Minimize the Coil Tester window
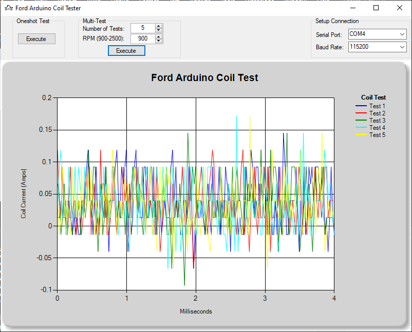This screenshot has width=412, height=332. 352,8
